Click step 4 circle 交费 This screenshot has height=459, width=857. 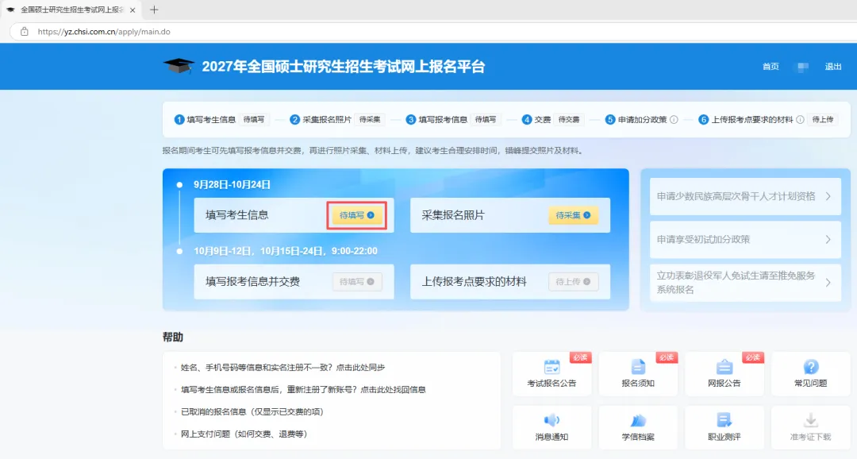pyautogui.click(x=527, y=119)
